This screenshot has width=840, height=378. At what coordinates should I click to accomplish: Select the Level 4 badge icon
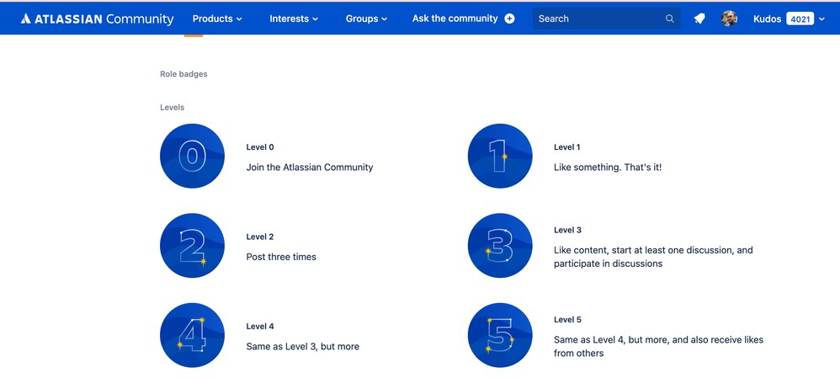point(192,335)
